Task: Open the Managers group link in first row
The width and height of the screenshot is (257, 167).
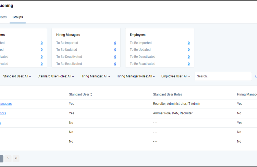Action: pos(6,104)
